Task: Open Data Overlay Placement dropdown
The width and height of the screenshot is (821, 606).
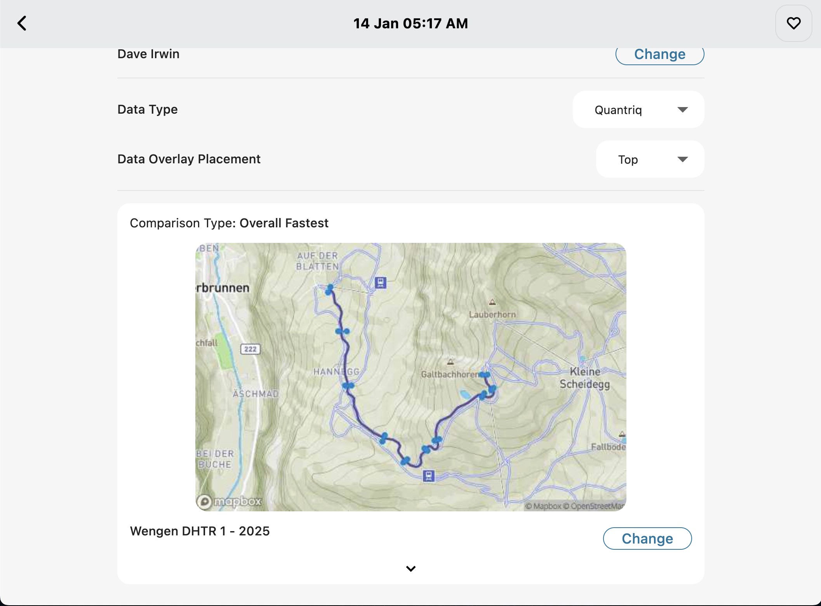Action: (650, 159)
